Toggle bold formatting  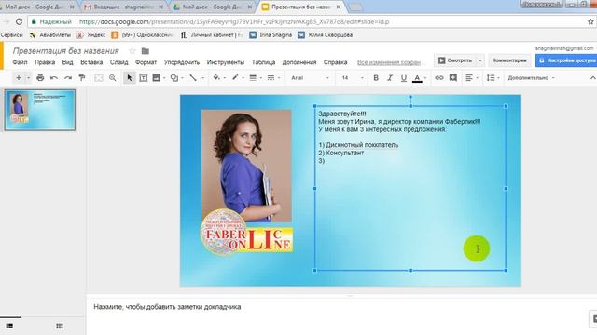coord(376,78)
